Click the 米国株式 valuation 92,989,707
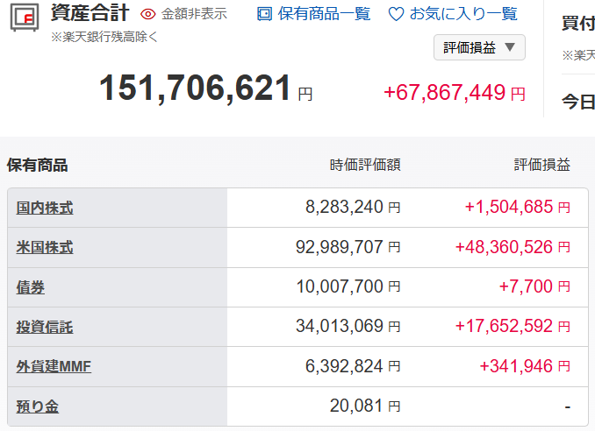This screenshot has width=595, height=431. 340,248
